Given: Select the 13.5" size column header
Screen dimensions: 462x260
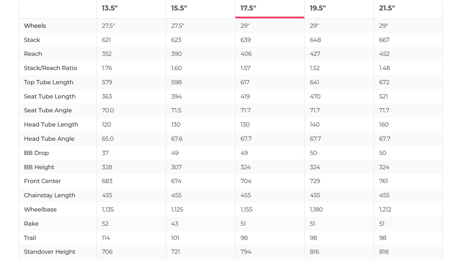Looking at the screenshot, I should tap(110, 8).
